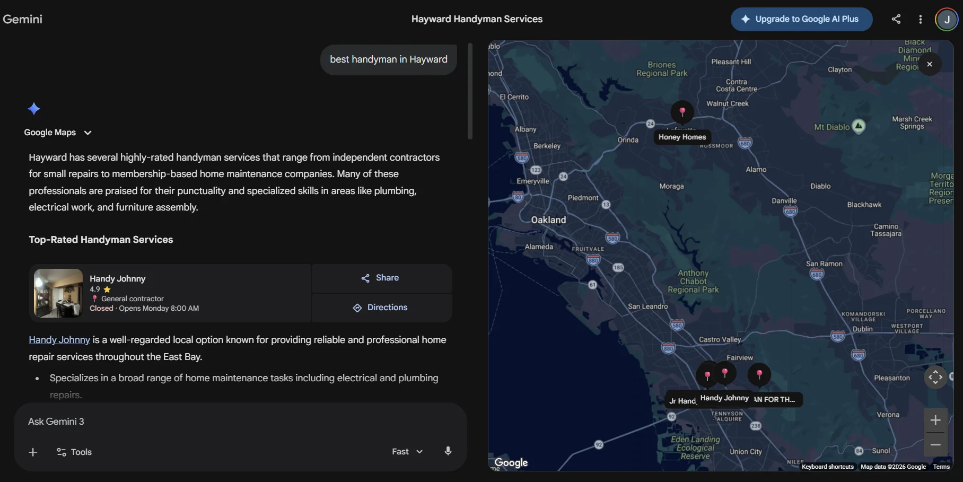
Task: Click the Gemini label in the top left
Action: [x=22, y=19]
